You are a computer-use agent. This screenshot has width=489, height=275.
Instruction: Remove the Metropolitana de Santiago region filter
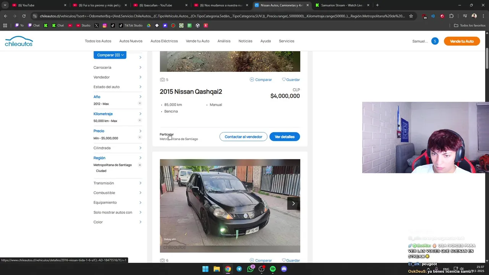coord(140,165)
